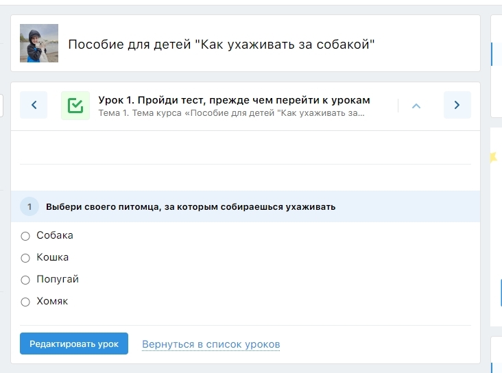
Task: Click the blue-highlighted item in right sidebar
Action: [492, 53]
